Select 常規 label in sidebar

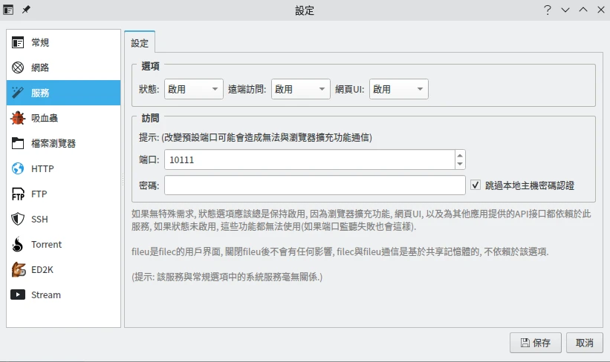tap(40, 42)
